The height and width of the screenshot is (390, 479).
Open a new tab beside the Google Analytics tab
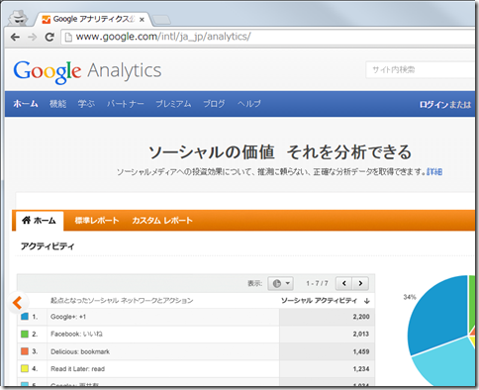[x=162, y=20]
